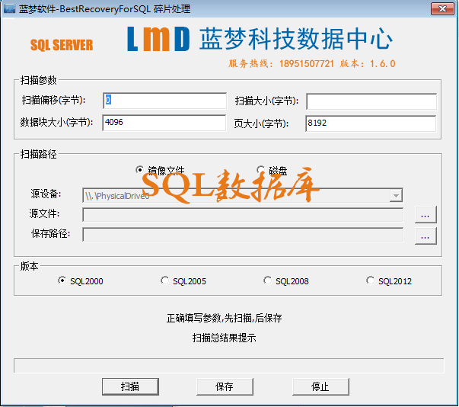This screenshot has width=459, height=407.
Task: Pick the SQL2012 version option
Action: tap(371, 280)
